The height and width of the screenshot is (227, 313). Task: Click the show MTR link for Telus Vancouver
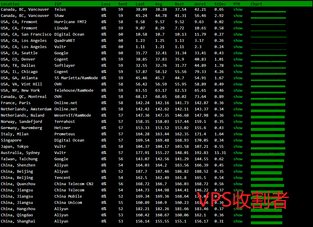point(238,9)
